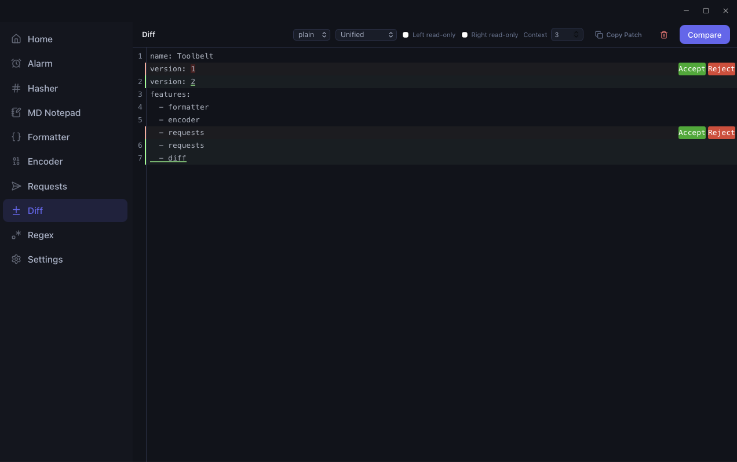
Task: Accept the version change on line 2
Action: (691, 68)
